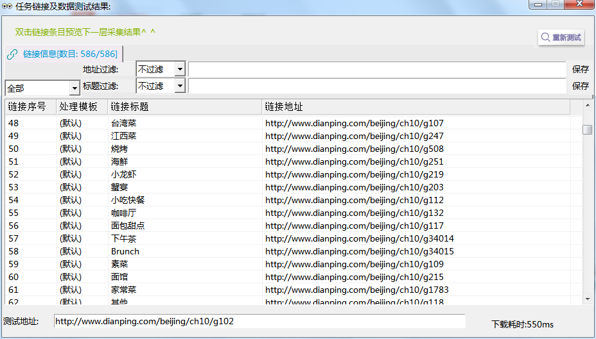Image resolution: width=596 pixels, height=339 pixels.
Task: Select row 55 咖啡厅
Action: pyautogui.click(x=293, y=213)
